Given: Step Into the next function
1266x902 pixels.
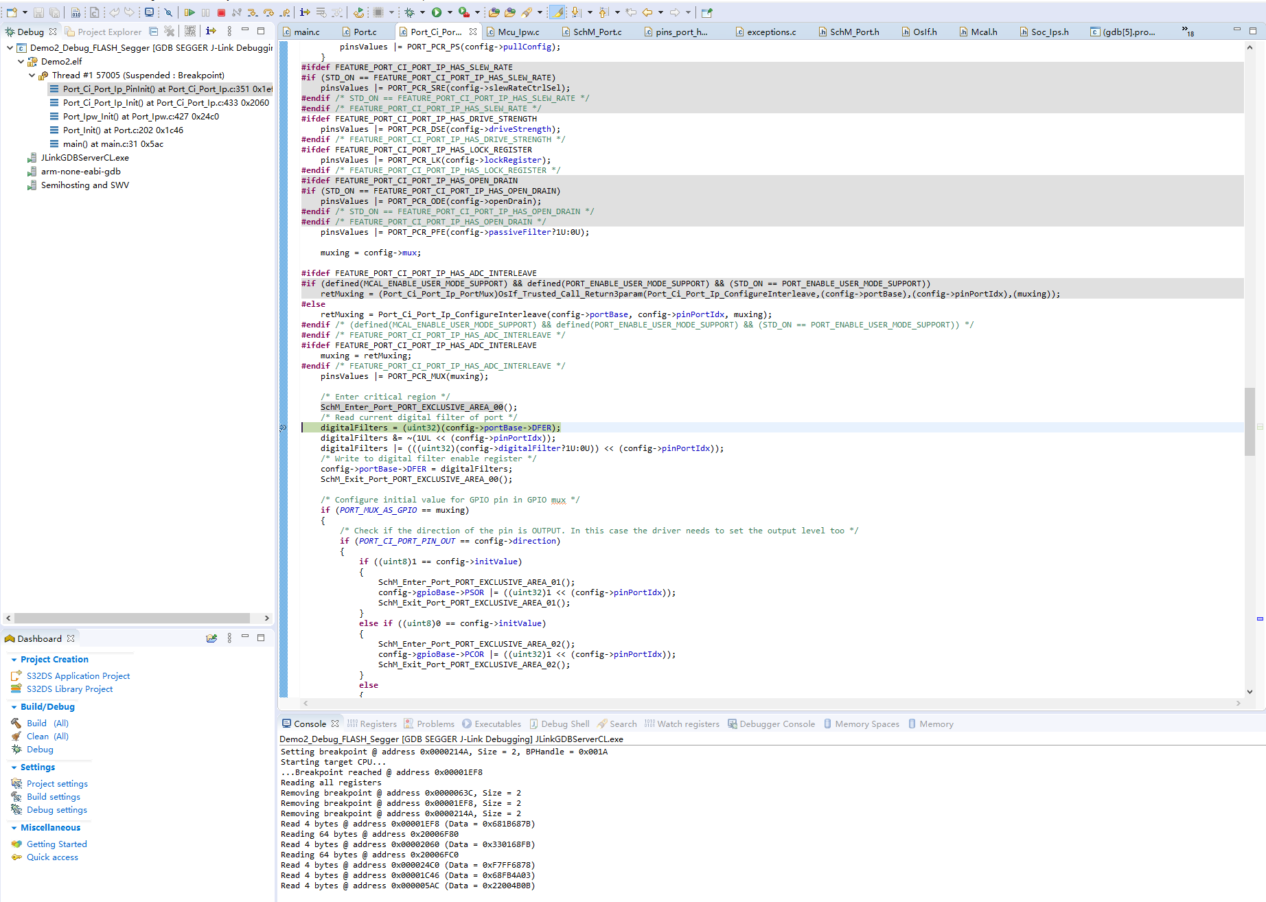Looking at the screenshot, I should [x=253, y=12].
